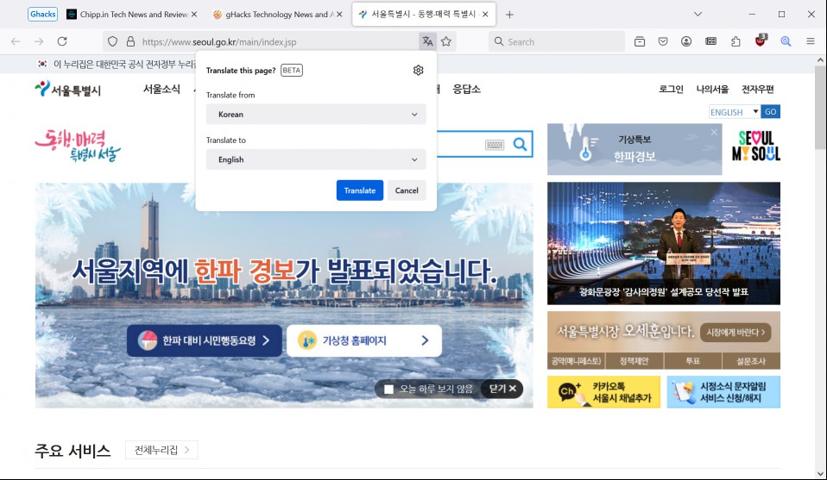
Task: Click the 카카오톡 서울시 채널추가 banner
Action: point(604,392)
